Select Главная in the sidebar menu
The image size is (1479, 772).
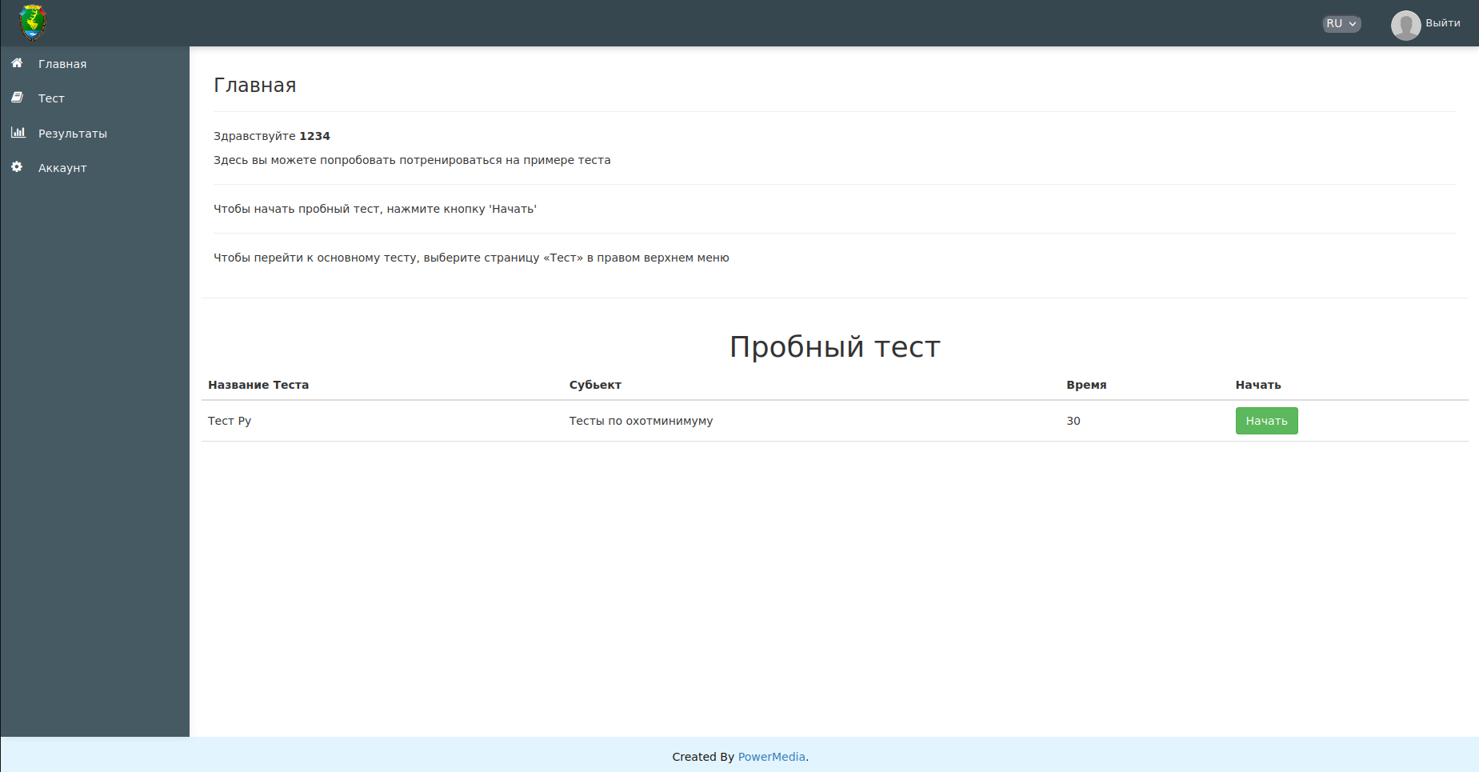point(62,63)
